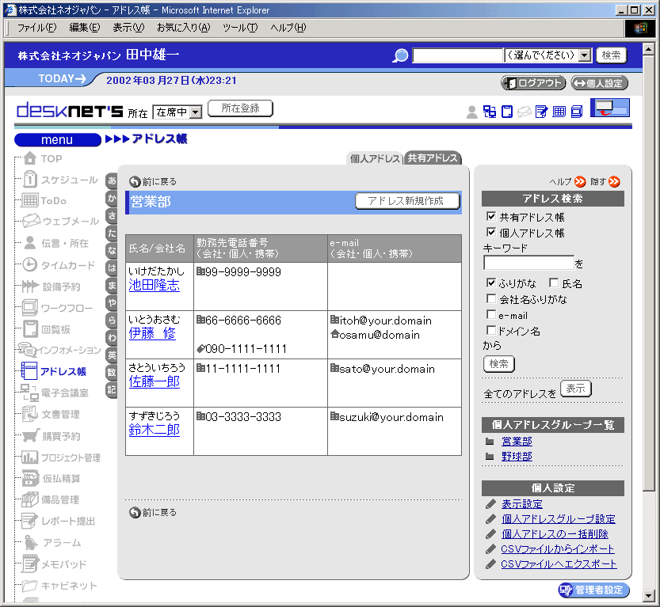Click the window switch icon at top right
This screenshot has width=660, height=607.
[609, 108]
